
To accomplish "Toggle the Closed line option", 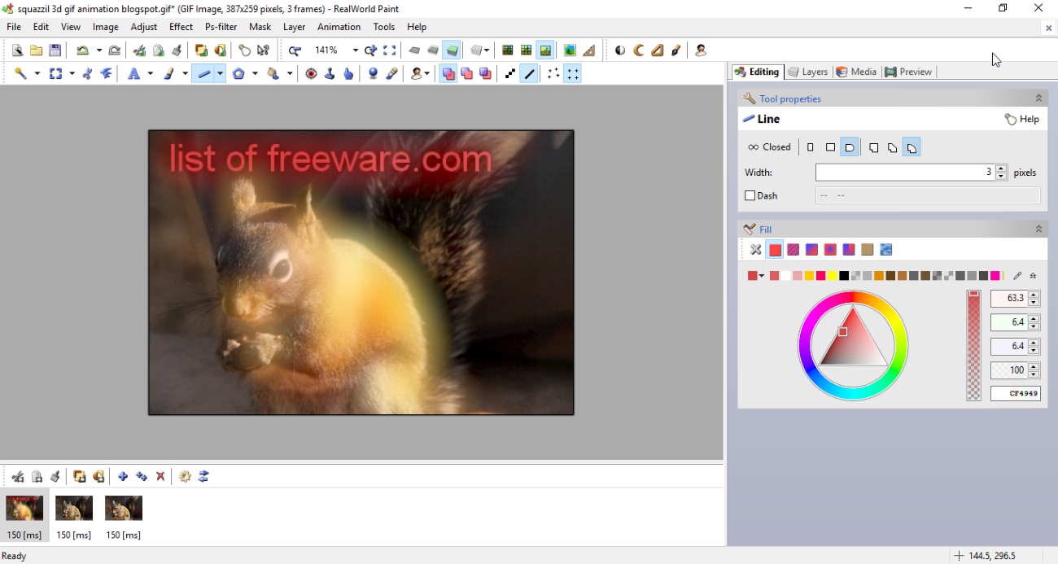I will click(x=769, y=147).
